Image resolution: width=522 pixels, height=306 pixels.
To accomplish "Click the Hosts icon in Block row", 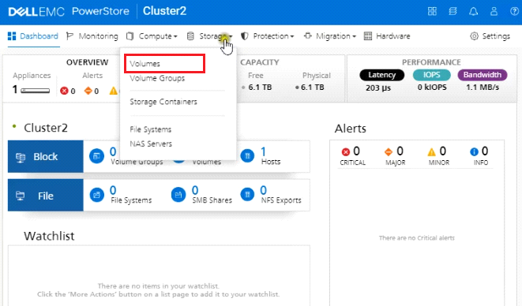I will click(247, 156).
